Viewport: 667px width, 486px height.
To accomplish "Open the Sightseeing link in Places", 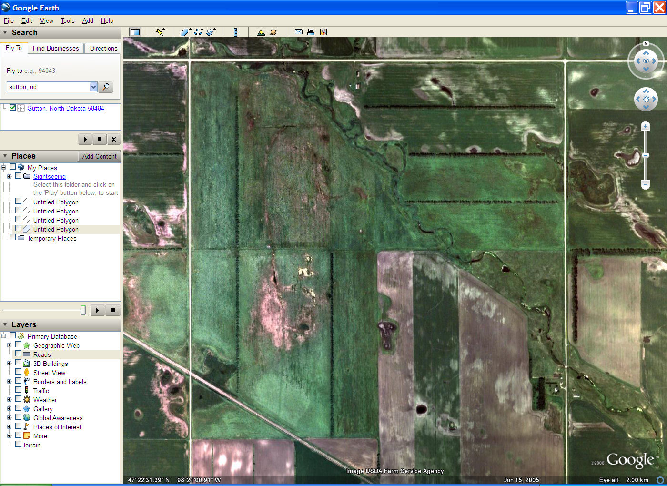I will [x=50, y=176].
